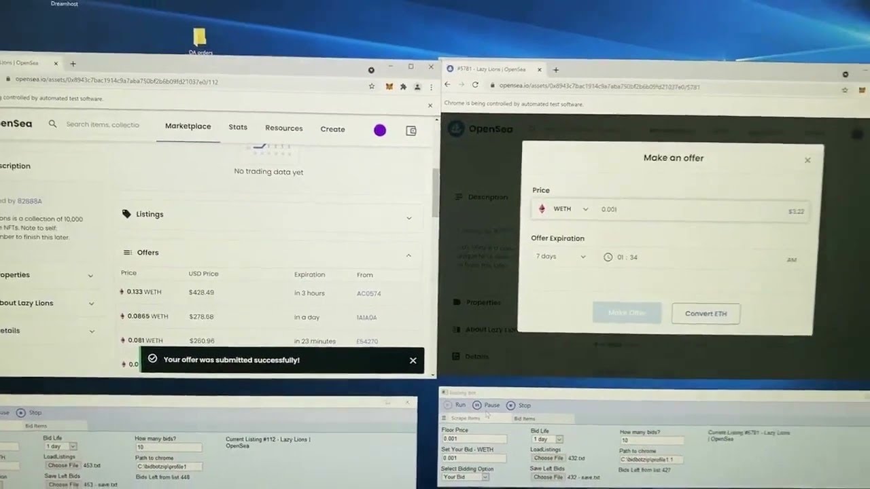Click the vertical scrollbar in left OpenSea page

click(x=435, y=192)
